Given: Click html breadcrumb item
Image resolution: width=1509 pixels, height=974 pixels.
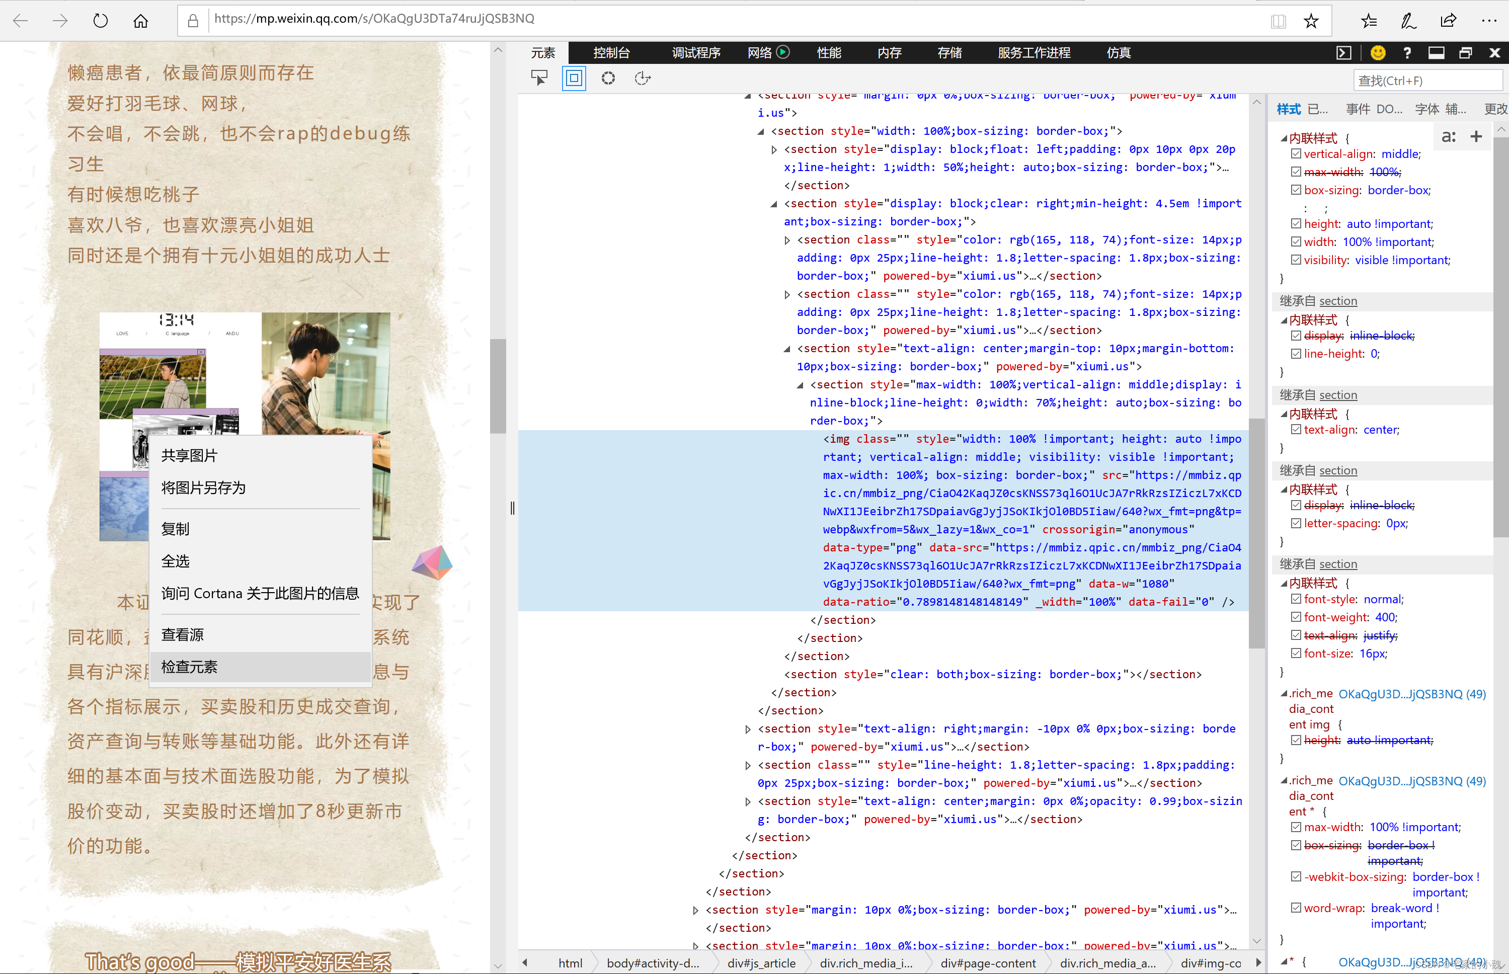Looking at the screenshot, I should pos(571,963).
